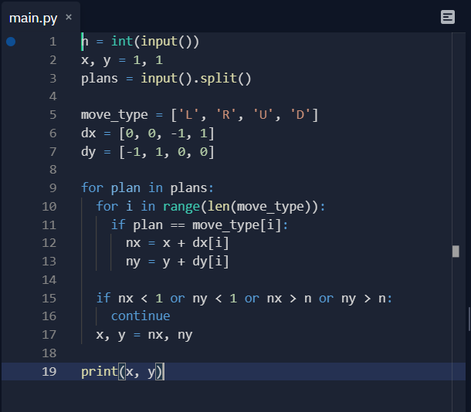Click first 'or' on line 15
This screenshot has height=412, width=471.
click(x=178, y=299)
